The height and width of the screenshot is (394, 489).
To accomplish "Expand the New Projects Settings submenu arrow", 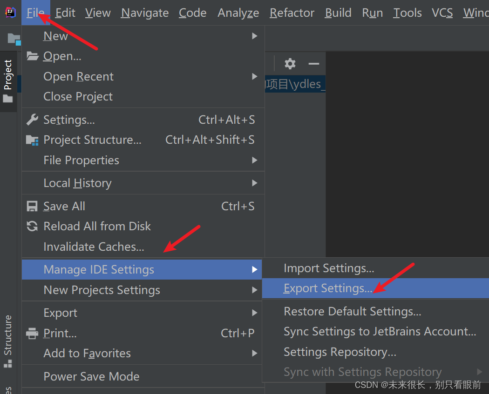I will pos(255,290).
